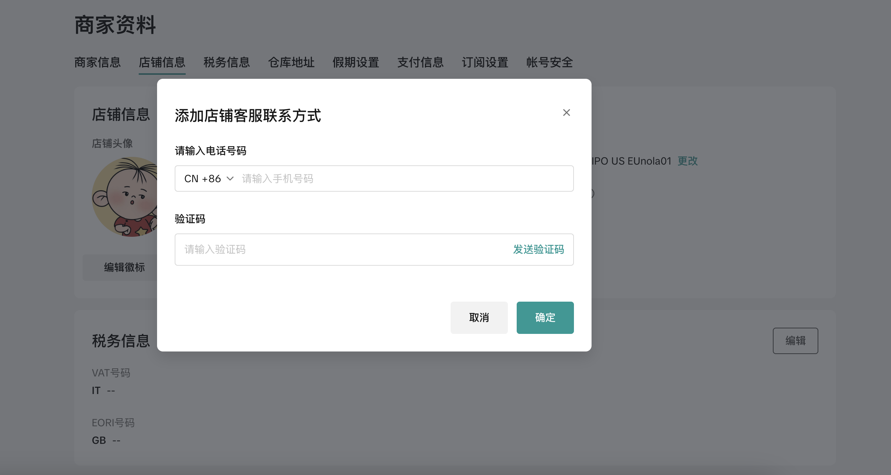Go to the 仓库地址 tab
Image resolution: width=891 pixels, height=475 pixels.
(x=291, y=62)
